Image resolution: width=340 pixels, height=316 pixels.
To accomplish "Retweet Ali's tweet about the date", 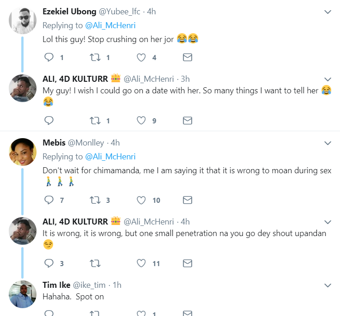I will 95,121.
